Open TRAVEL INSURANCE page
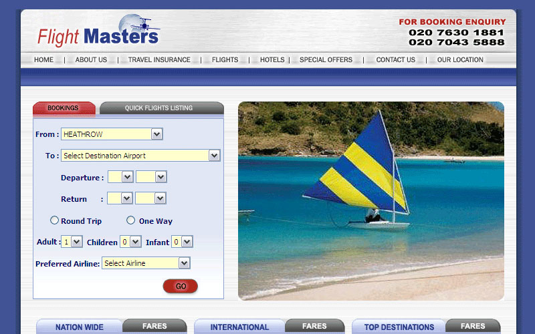The image size is (535, 334). point(159,59)
